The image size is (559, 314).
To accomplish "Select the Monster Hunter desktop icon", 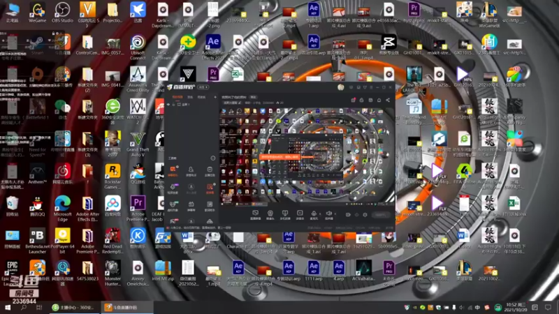I will point(112,274).
